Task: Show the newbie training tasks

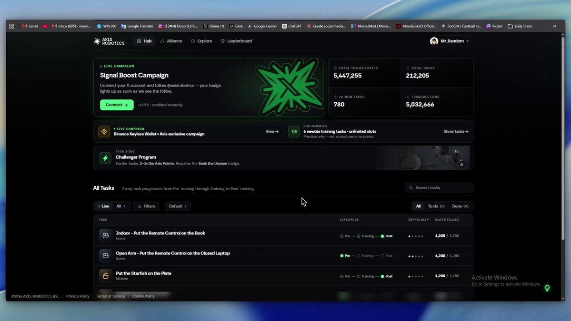Action: point(456,132)
